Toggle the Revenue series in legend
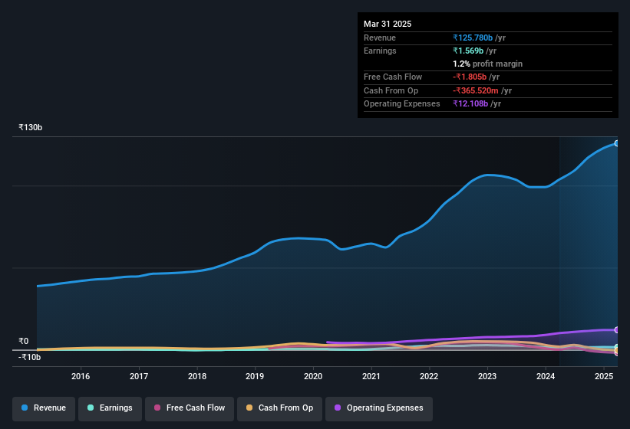Image resolution: width=630 pixels, height=429 pixels. (x=44, y=408)
